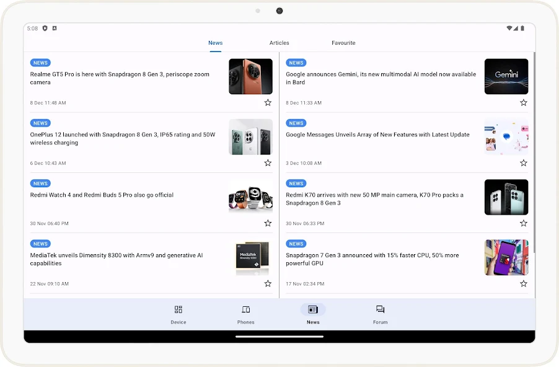Favourite the MediaTek Dimensity 8300 article
The width and height of the screenshot is (559, 367).
[x=268, y=283]
